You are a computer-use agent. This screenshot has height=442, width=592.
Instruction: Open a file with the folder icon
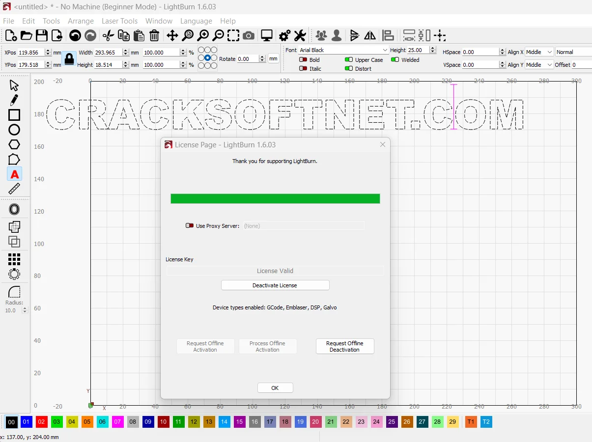26,35
